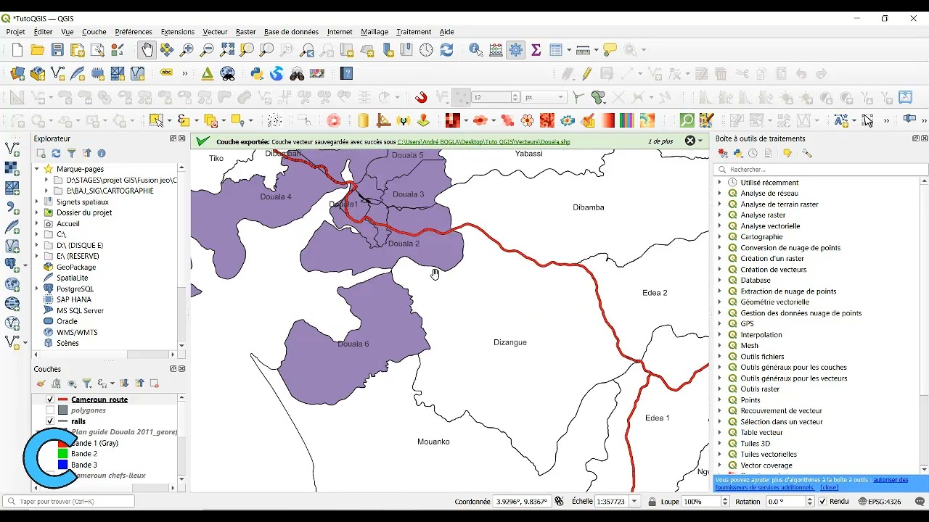Expand the PostgreSQL browser node
The width and height of the screenshot is (929, 522).
(x=37, y=289)
